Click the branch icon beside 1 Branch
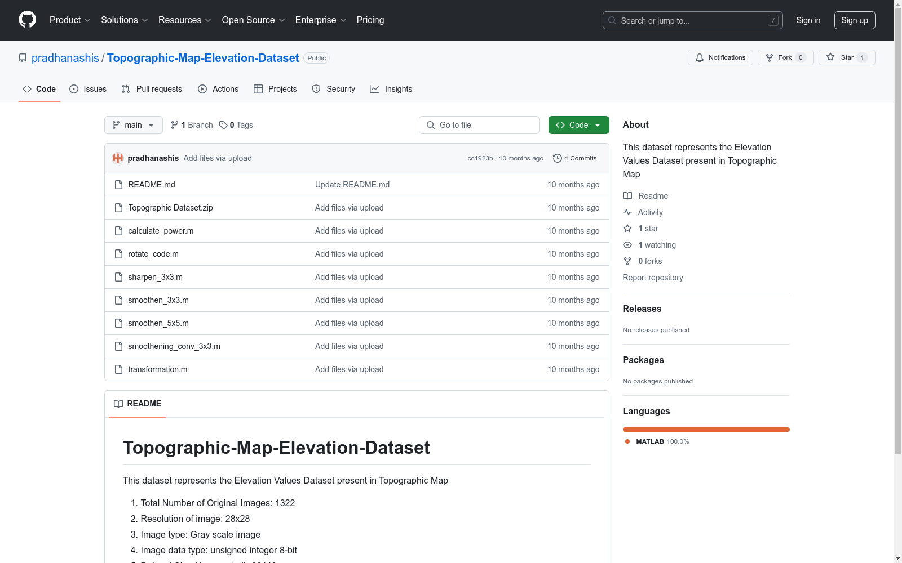The width and height of the screenshot is (902, 563). 175,125
